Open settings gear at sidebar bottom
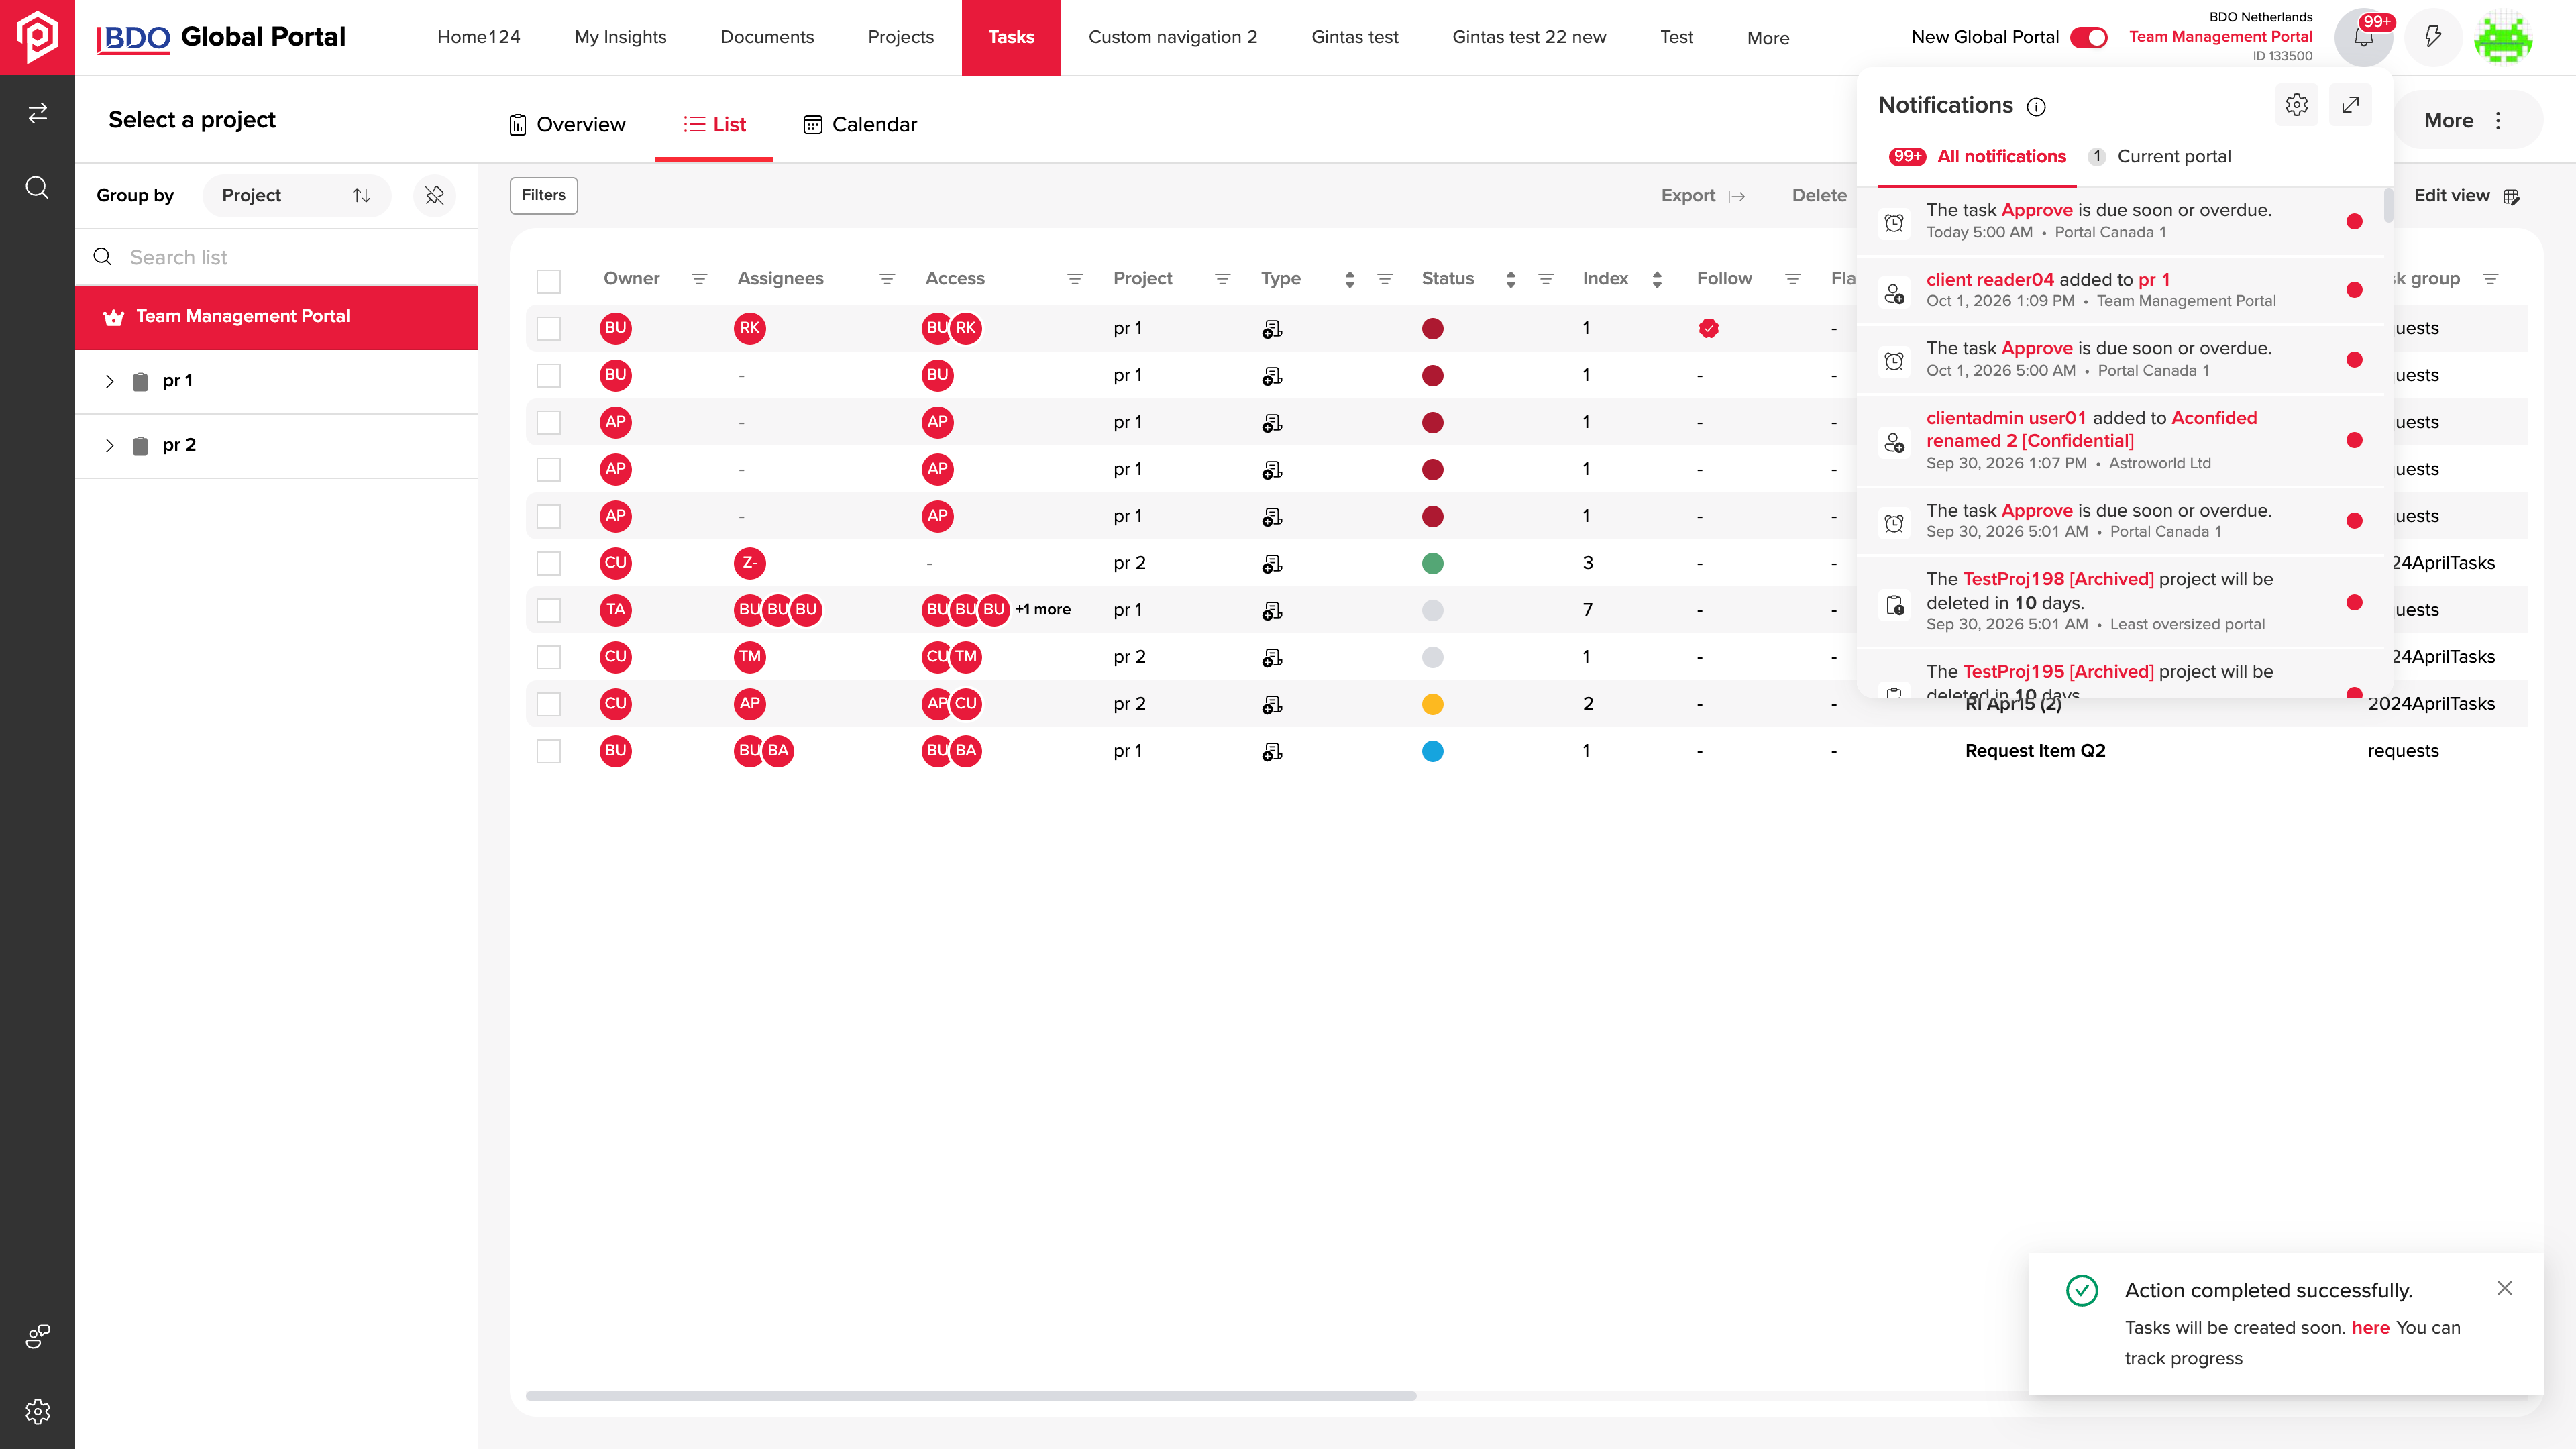Image resolution: width=2576 pixels, height=1449 pixels. click(x=37, y=1411)
